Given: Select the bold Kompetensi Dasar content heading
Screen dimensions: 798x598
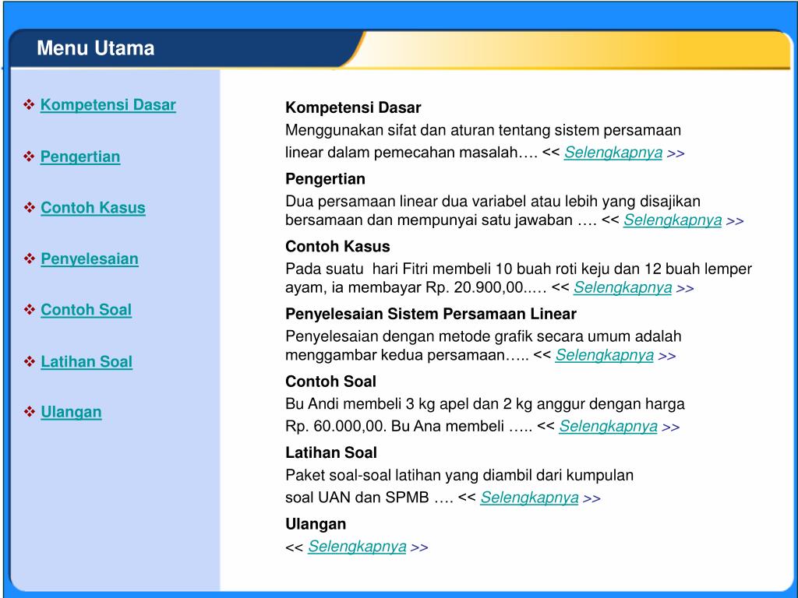Looking at the screenshot, I should pos(353,107).
